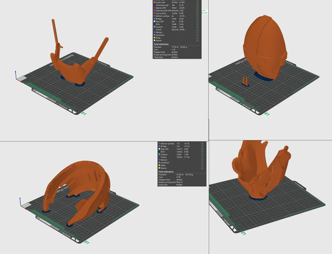Toggle Internal solid infill visibility checkmark

tap(197, 11)
